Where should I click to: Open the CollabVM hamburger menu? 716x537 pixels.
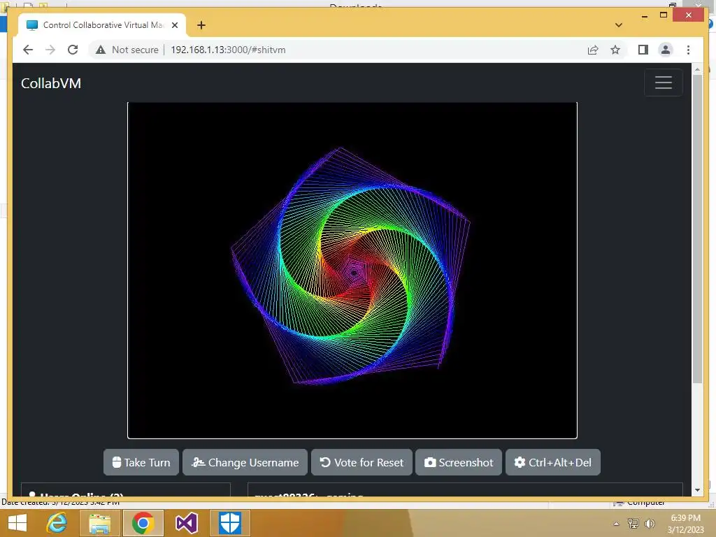click(x=663, y=83)
